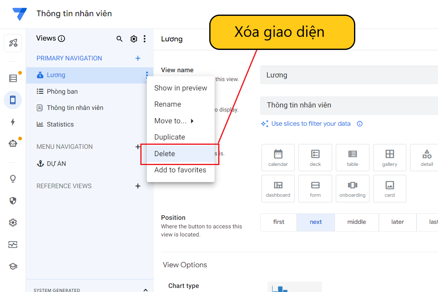Click 'Use slices to filter your data'
Image resolution: width=438 pixels, height=292 pixels.
point(311,123)
